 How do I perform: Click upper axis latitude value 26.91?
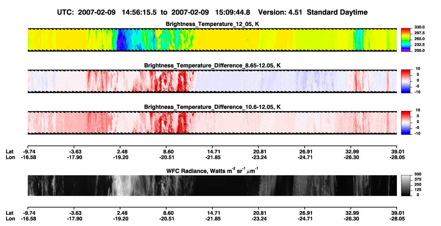coord(305,151)
